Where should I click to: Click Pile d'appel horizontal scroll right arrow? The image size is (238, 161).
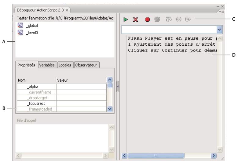point(105,156)
